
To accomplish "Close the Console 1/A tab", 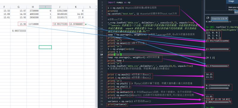I will pyautogui.click(x=226, y=18).
